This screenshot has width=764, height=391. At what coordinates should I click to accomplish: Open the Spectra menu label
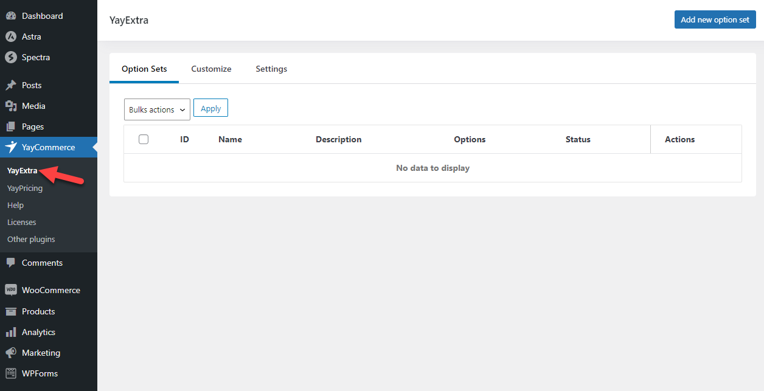point(36,57)
